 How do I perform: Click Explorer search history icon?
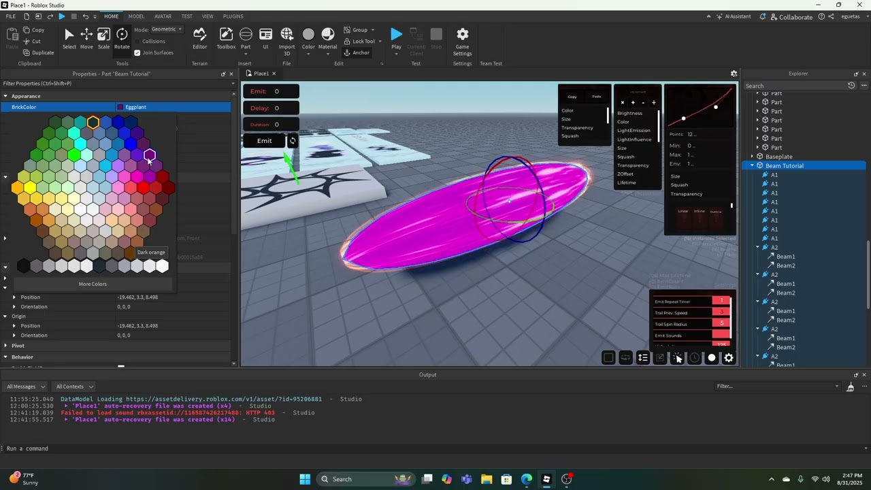pyautogui.click(x=851, y=86)
